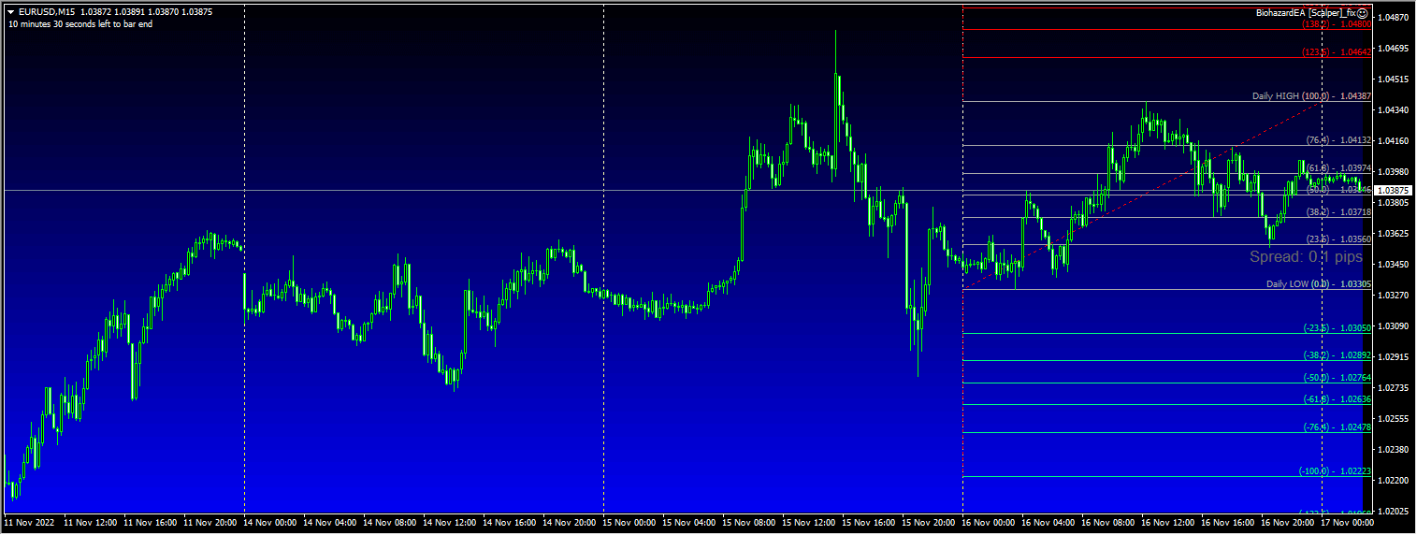Click the smiley face EA status icon
1417x535 pixels.
(x=1363, y=13)
